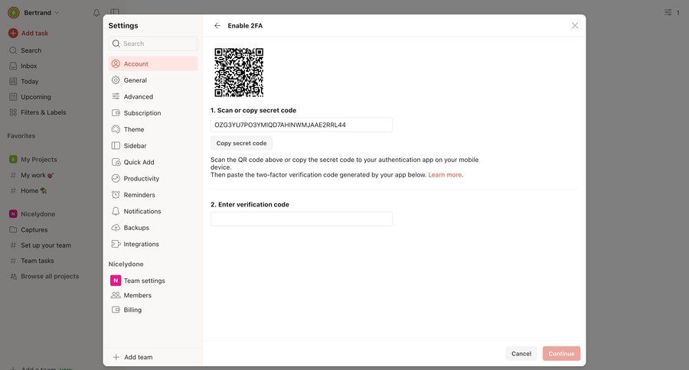The width and height of the screenshot is (689, 370).
Task: Click the secret code text field
Action: coord(302,125)
